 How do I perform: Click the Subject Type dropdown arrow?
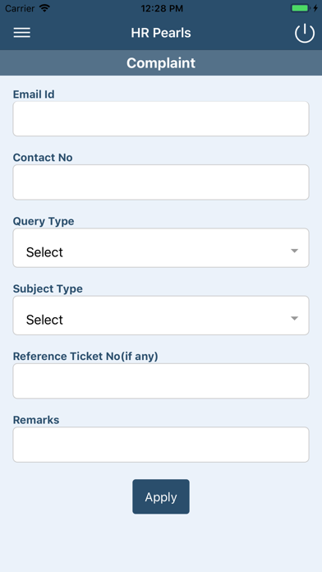(x=294, y=319)
